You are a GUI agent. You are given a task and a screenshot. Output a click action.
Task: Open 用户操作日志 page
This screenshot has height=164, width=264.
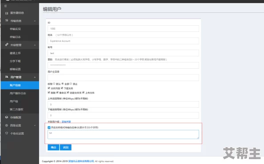pos(20,94)
